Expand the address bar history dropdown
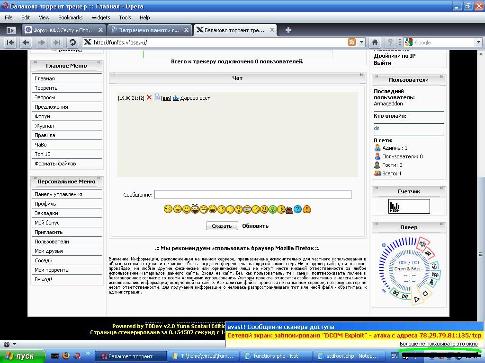 click(361, 43)
